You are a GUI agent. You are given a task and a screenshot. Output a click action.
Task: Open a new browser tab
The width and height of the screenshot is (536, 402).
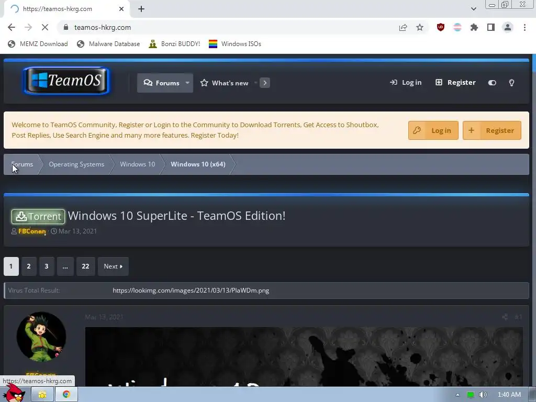click(141, 9)
